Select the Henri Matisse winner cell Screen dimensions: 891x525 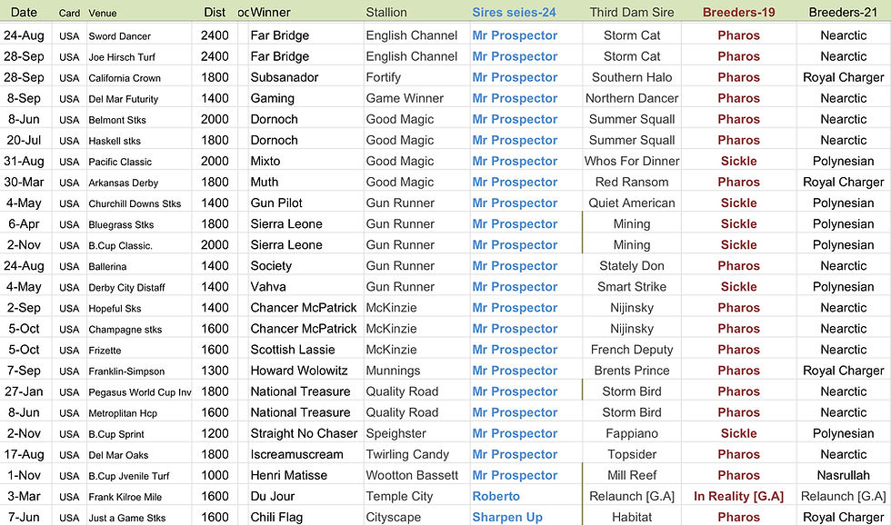(289, 475)
